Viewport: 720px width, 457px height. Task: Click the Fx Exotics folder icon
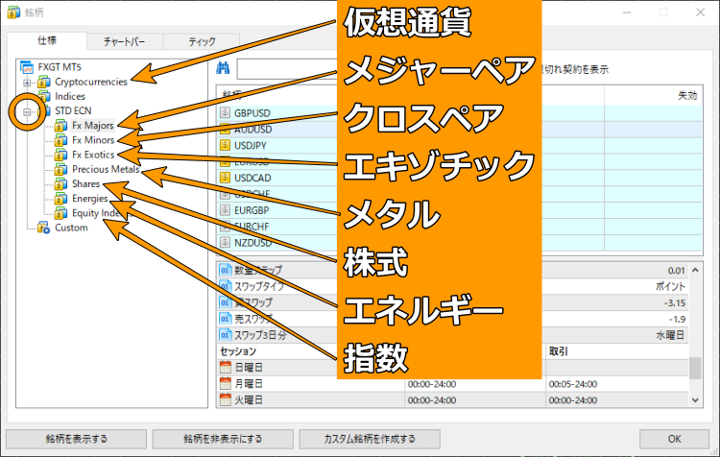pos(60,155)
